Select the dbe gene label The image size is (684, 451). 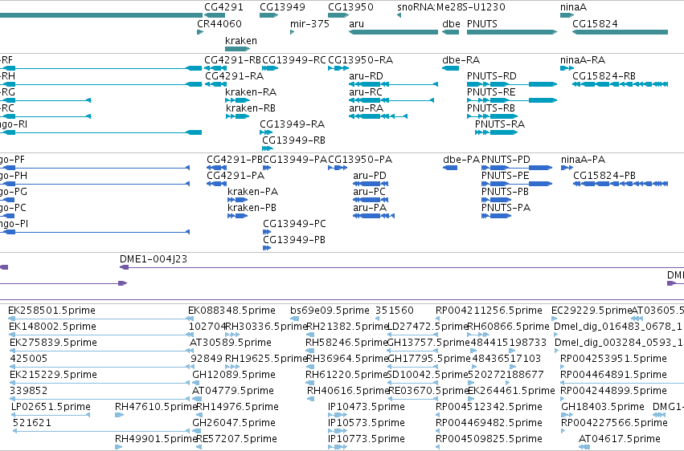pos(451,23)
